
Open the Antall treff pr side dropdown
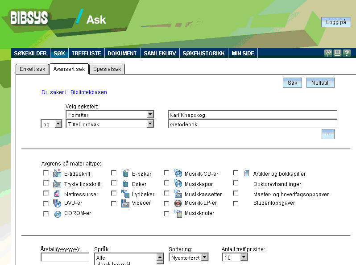[x=243, y=257]
